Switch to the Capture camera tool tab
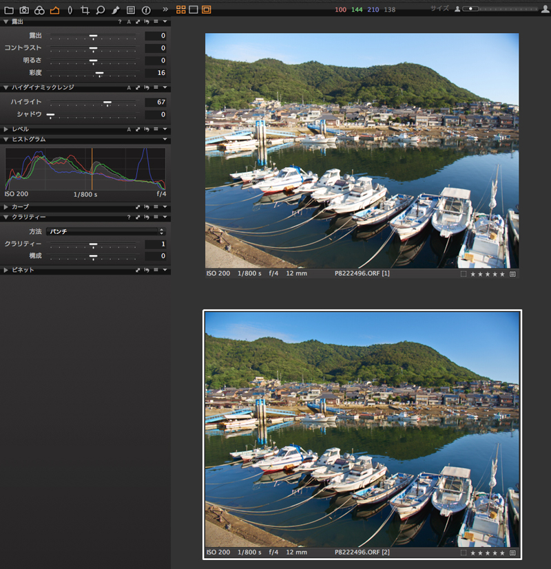The image size is (551, 569). [24, 10]
